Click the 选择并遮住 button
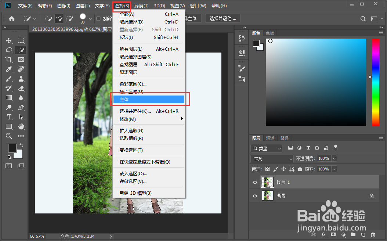Image resolution: width=387 pixels, height=241 pixels. [x=222, y=18]
